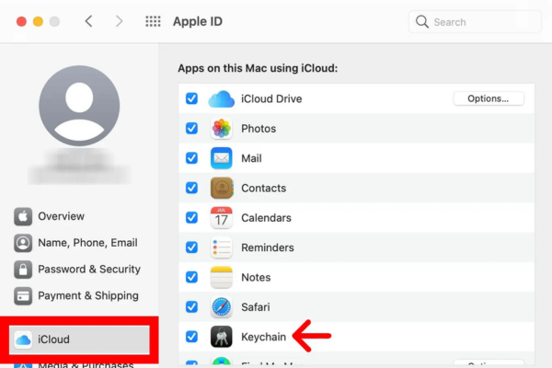This screenshot has height=368, width=552.
Task: Click the profile avatar picture
Action: click(x=79, y=106)
